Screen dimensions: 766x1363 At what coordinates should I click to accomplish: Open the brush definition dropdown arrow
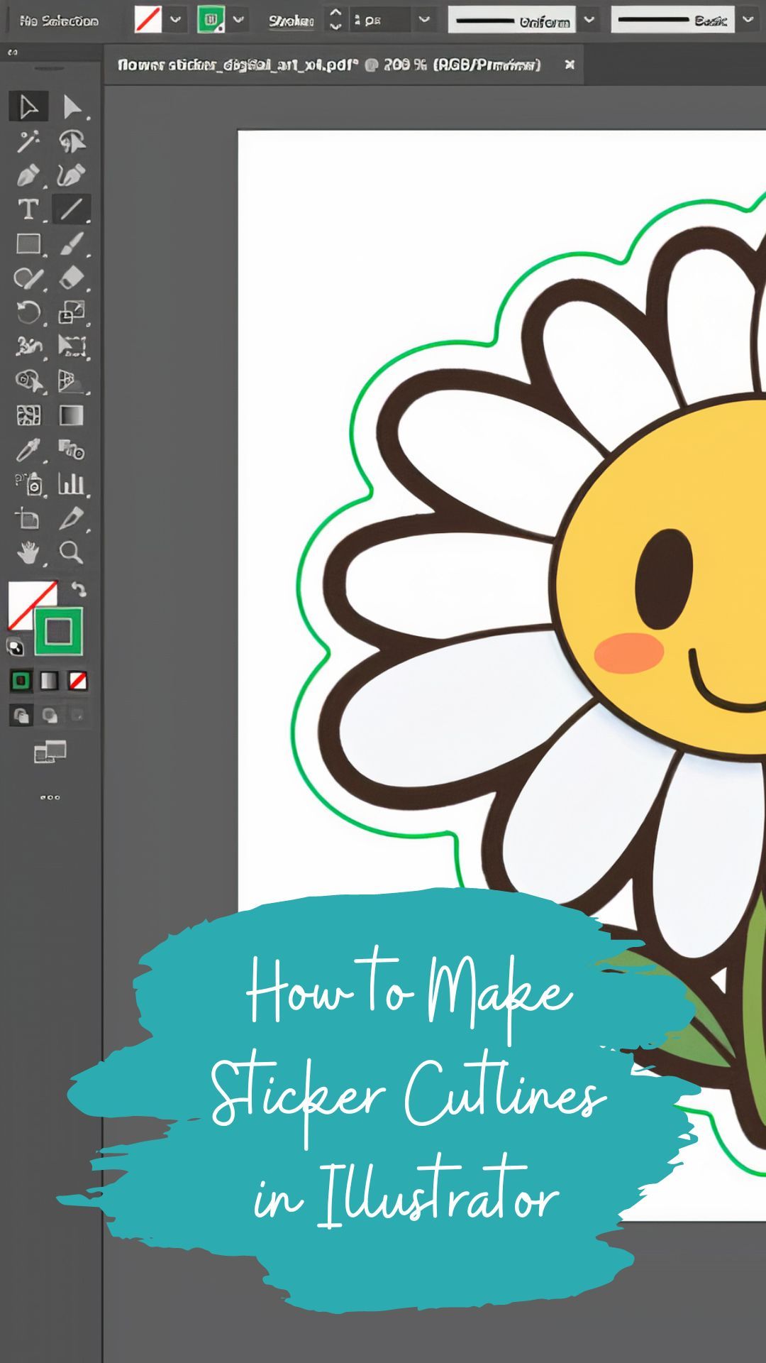(x=748, y=20)
